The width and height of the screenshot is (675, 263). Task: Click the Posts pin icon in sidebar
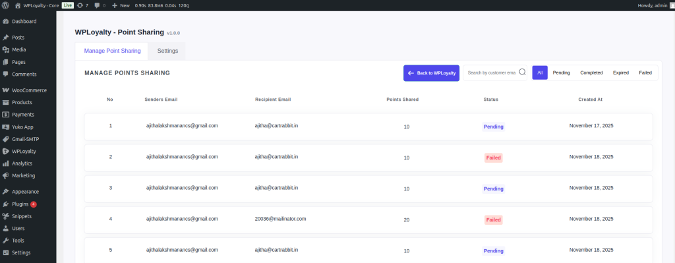tap(5, 38)
